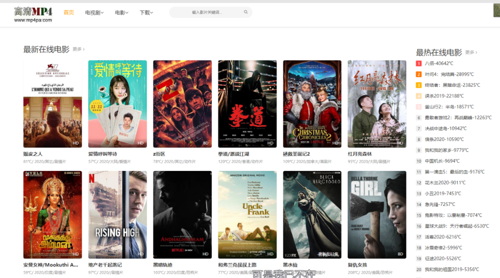Expand the 电影 dropdown menu
The height and width of the screenshot is (278, 500).
pyautogui.click(x=121, y=12)
